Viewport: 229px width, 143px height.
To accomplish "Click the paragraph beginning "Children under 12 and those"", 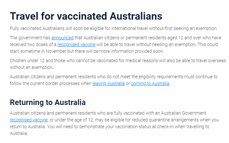I will [118, 64].
